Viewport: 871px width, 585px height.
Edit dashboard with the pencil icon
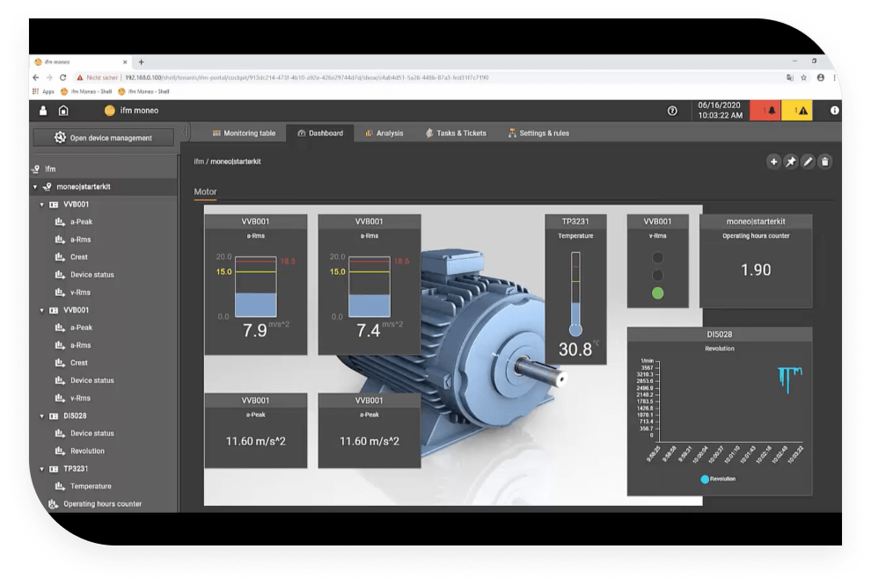tap(808, 162)
